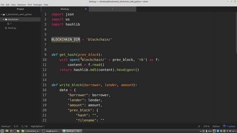Switch to the oleg@navarro terminal window

tap(51, 131)
